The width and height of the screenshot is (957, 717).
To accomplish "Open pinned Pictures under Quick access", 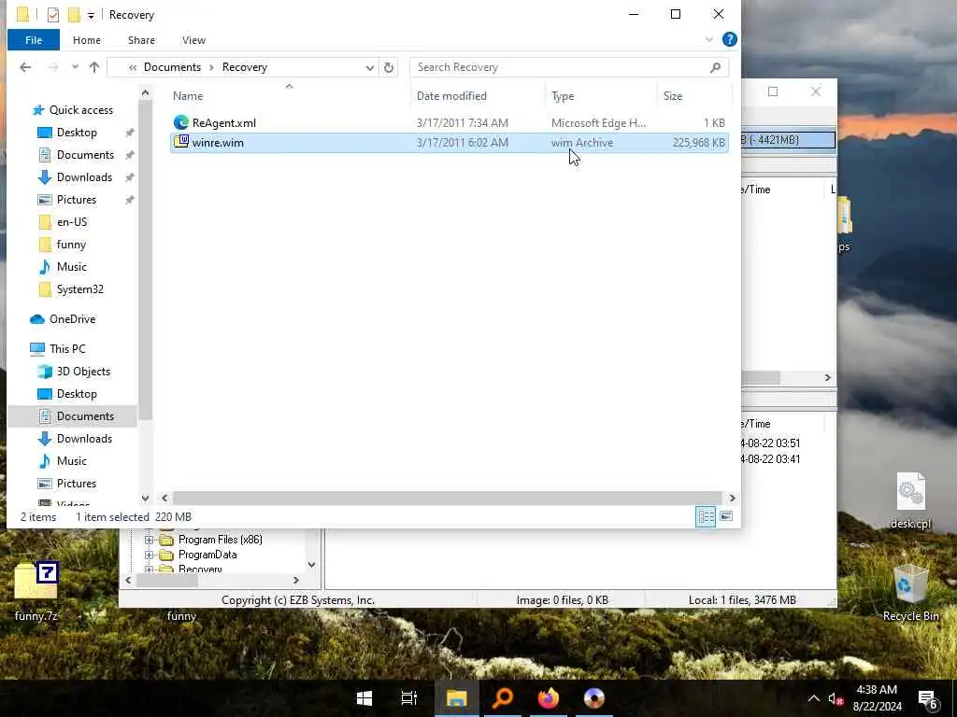I will click(x=77, y=200).
